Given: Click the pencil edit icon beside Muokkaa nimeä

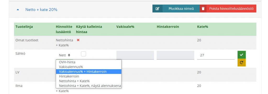Looking at the screenshot, I should pyautogui.click(x=157, y=9).
